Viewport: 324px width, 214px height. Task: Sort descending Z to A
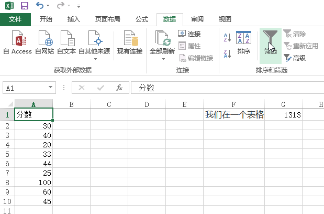[227, 53]
